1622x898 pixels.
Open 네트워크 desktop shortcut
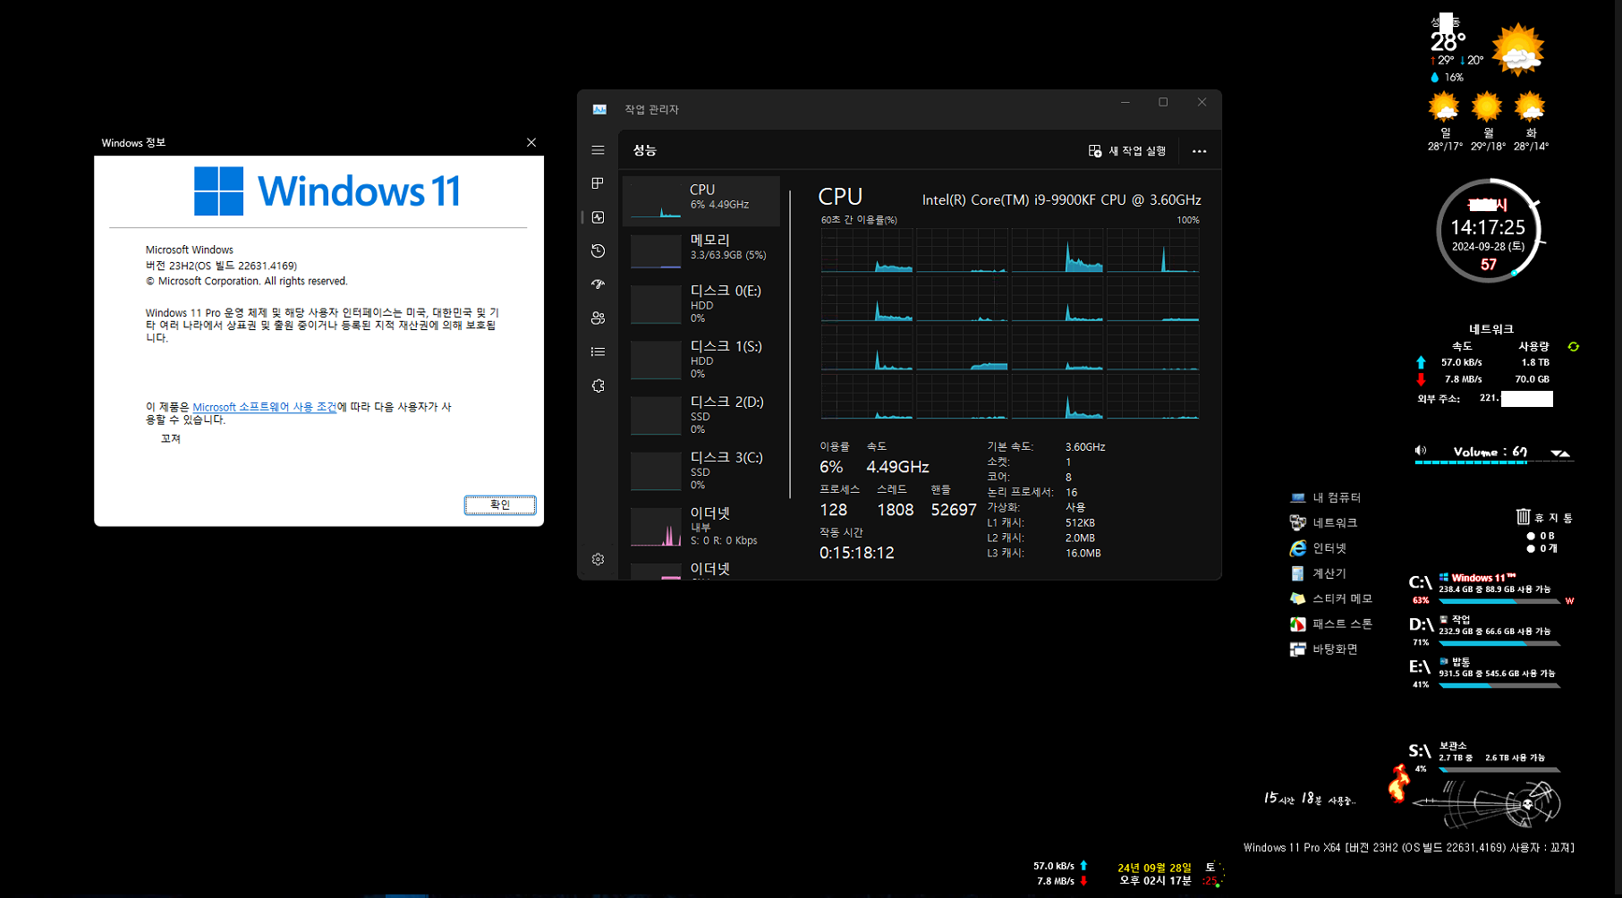(x=1323, y=522)
